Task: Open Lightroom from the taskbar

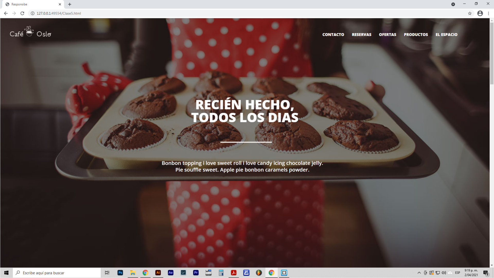Action: point(183,273)
